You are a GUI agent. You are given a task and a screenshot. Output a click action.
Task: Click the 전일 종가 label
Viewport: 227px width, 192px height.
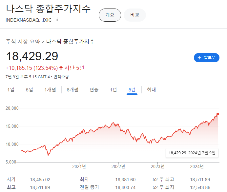click(x=90, y=187)
